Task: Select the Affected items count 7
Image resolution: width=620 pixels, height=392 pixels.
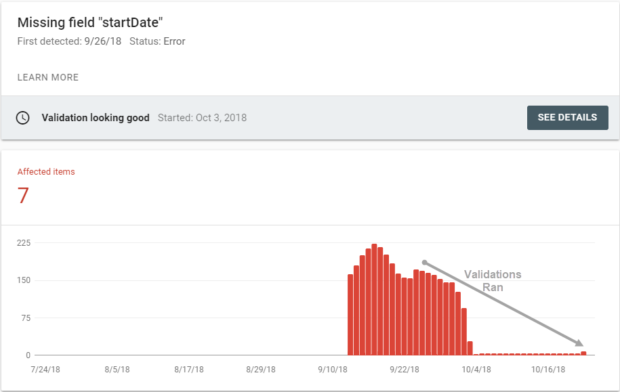Action: pyautogui.click(x=23, y=196)
